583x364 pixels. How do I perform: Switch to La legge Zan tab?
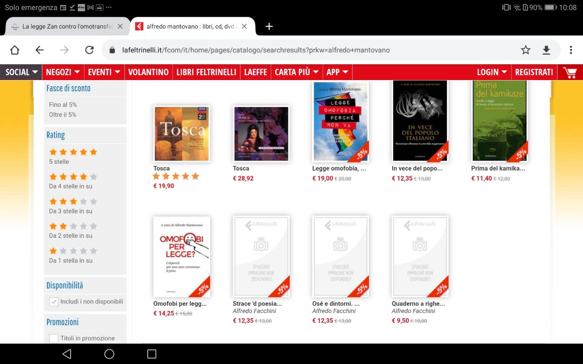[x=67, y=26]
